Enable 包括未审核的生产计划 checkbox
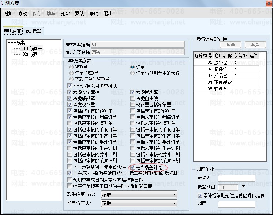This screenshot has width=273, height=215. point(132,148)
